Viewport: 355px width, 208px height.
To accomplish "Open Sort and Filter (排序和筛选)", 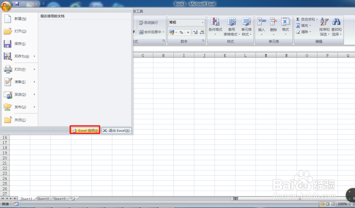I will pyautogui.click(x=324, y=27).
